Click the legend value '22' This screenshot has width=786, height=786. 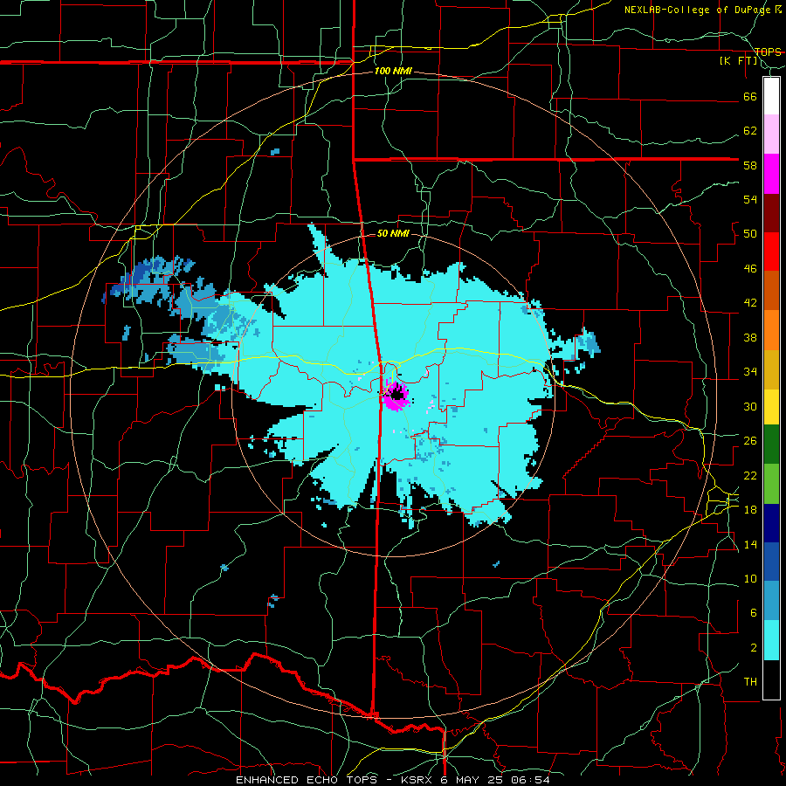[750, 475]
